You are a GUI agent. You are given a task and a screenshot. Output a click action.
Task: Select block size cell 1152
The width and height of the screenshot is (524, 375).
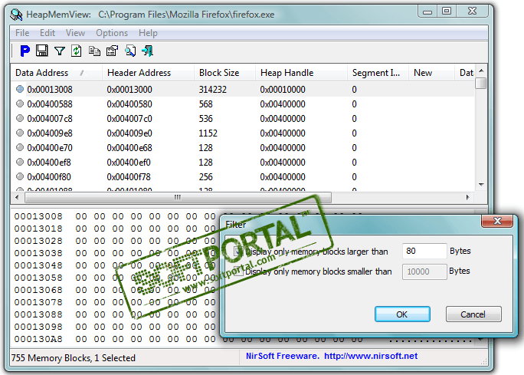(x=208, y=133)
